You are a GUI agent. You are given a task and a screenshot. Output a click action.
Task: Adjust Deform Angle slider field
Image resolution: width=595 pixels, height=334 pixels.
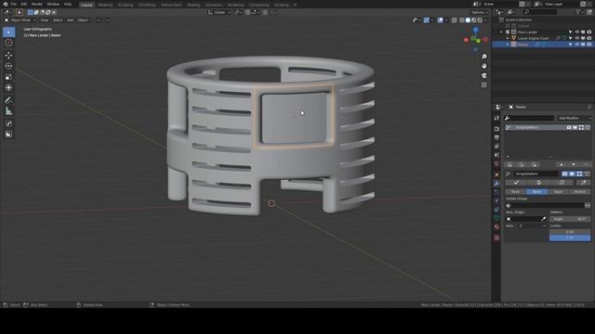coord(570,219)
